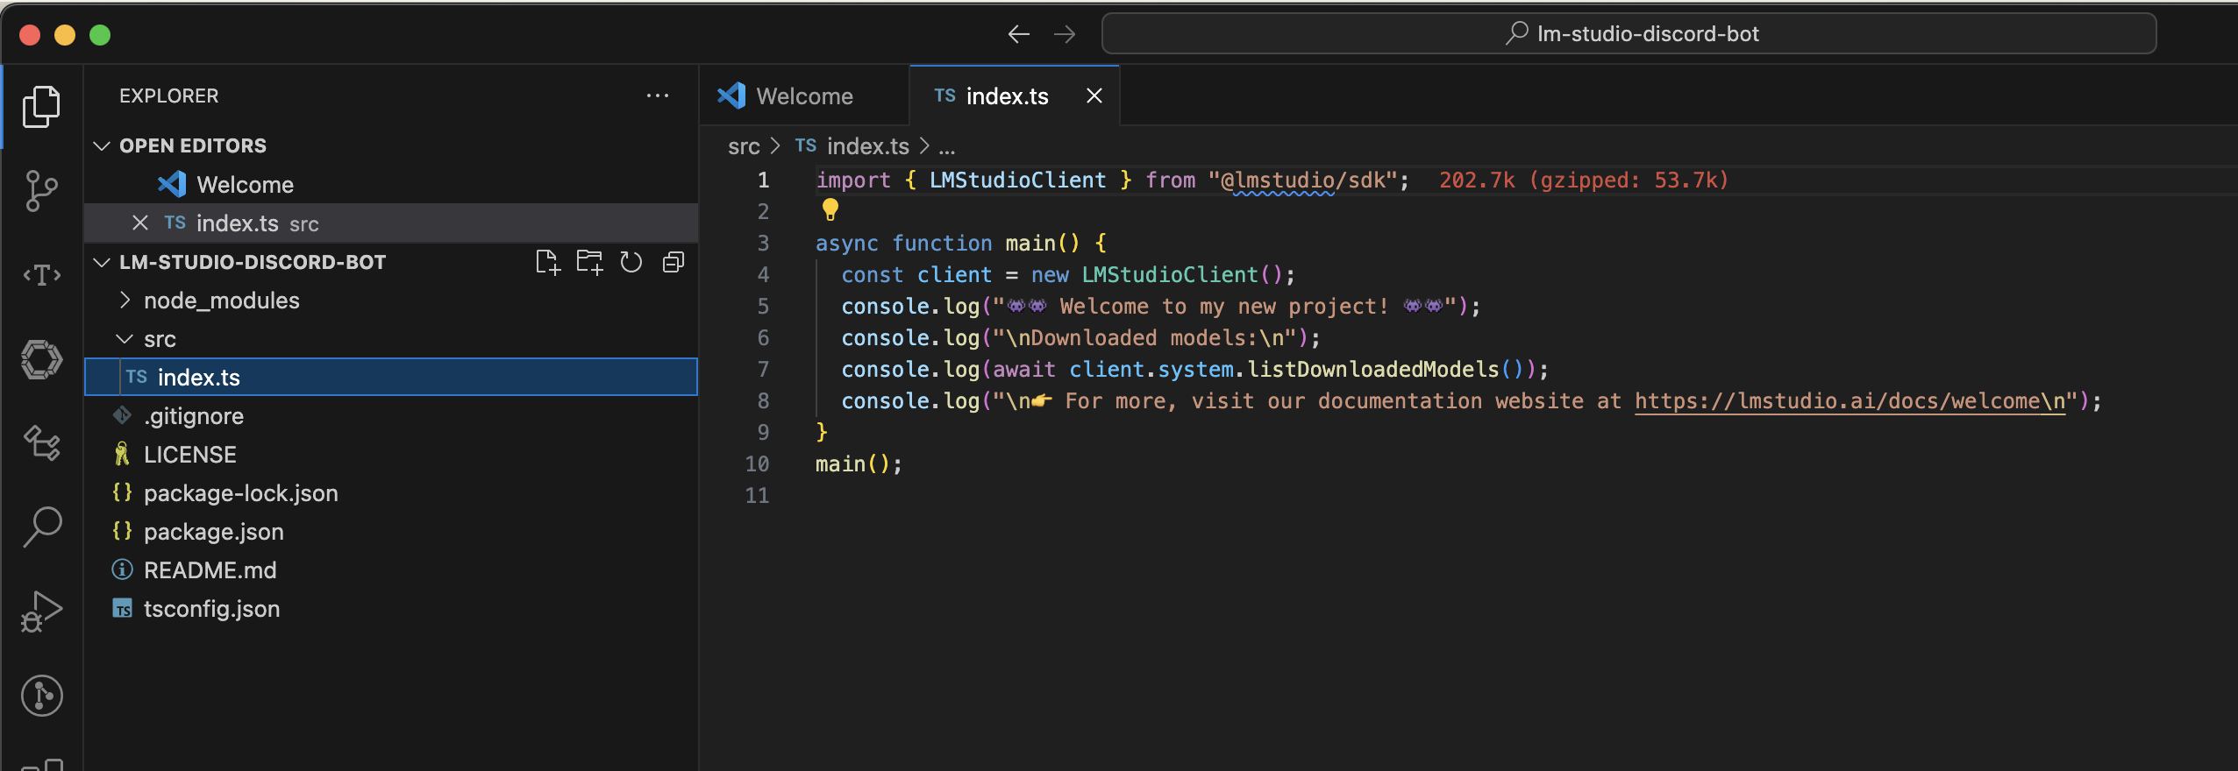Open the circular git graph icon in activity bar
Viewport: 2238px width, 771px height.
41,696
